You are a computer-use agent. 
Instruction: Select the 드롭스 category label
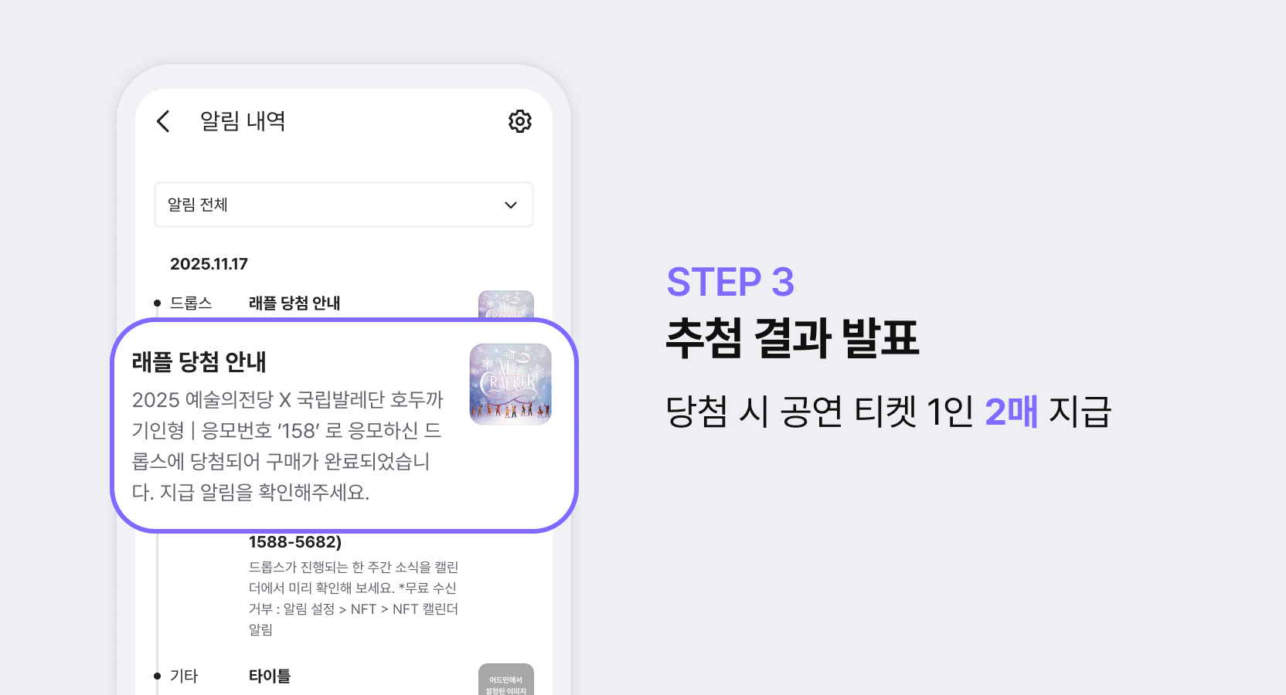[x=191, y=303]
